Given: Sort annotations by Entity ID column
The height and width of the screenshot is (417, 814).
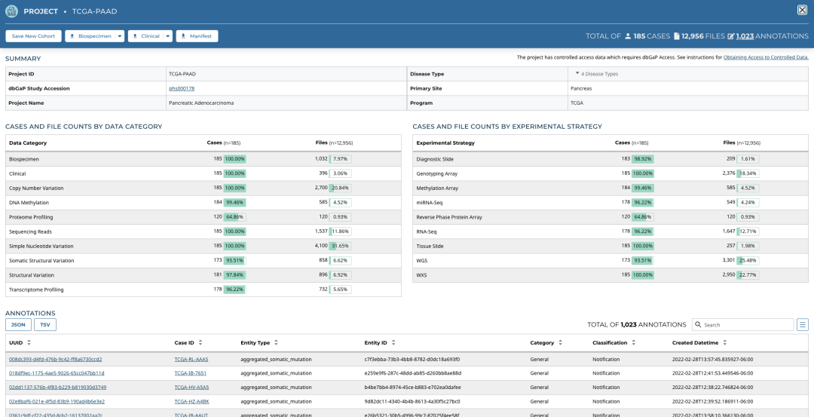Looking at the screenshot, I should pyautogui.click(x=393, y=343).
